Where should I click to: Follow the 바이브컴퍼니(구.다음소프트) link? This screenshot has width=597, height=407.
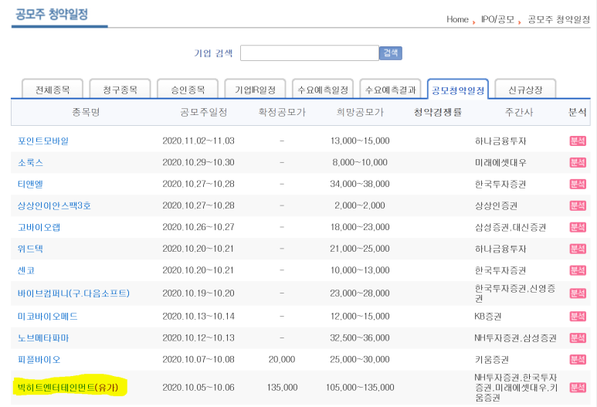73,293
